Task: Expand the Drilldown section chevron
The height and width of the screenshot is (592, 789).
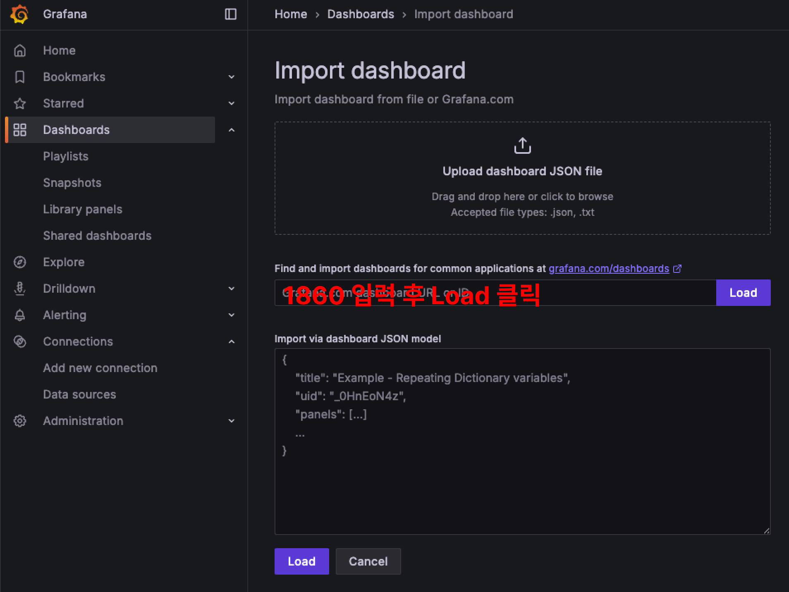Action: (232, 289)
